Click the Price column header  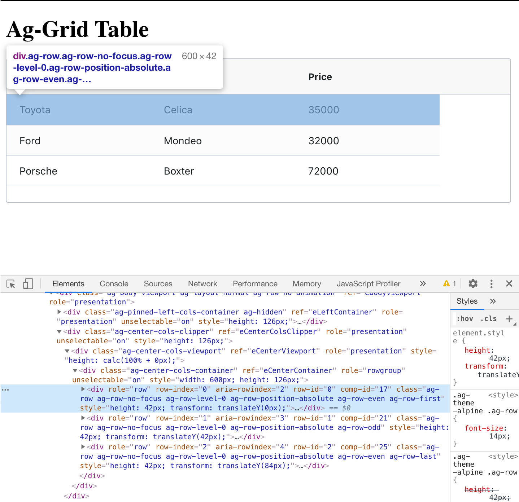tap(320, 77)
